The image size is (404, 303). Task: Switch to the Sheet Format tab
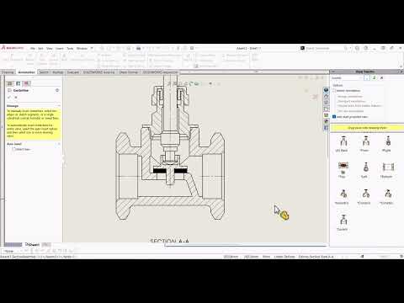point(129,72)
